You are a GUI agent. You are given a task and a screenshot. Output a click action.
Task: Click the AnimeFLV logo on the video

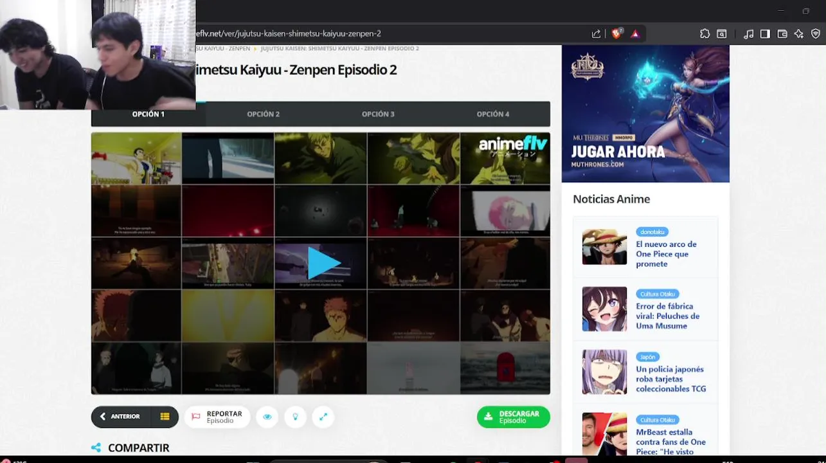[x=512, y=147]
